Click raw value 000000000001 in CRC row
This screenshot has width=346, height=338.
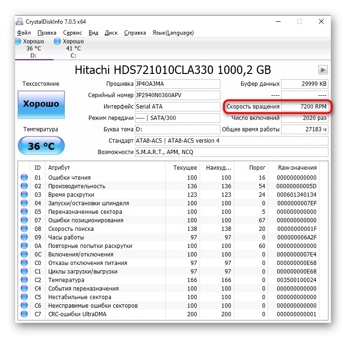[x=296, y=314]
